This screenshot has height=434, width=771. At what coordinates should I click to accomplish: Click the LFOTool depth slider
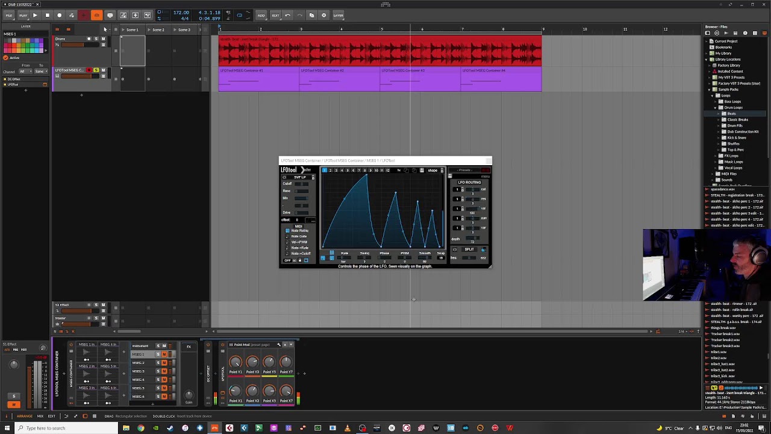tap(473, 238)
